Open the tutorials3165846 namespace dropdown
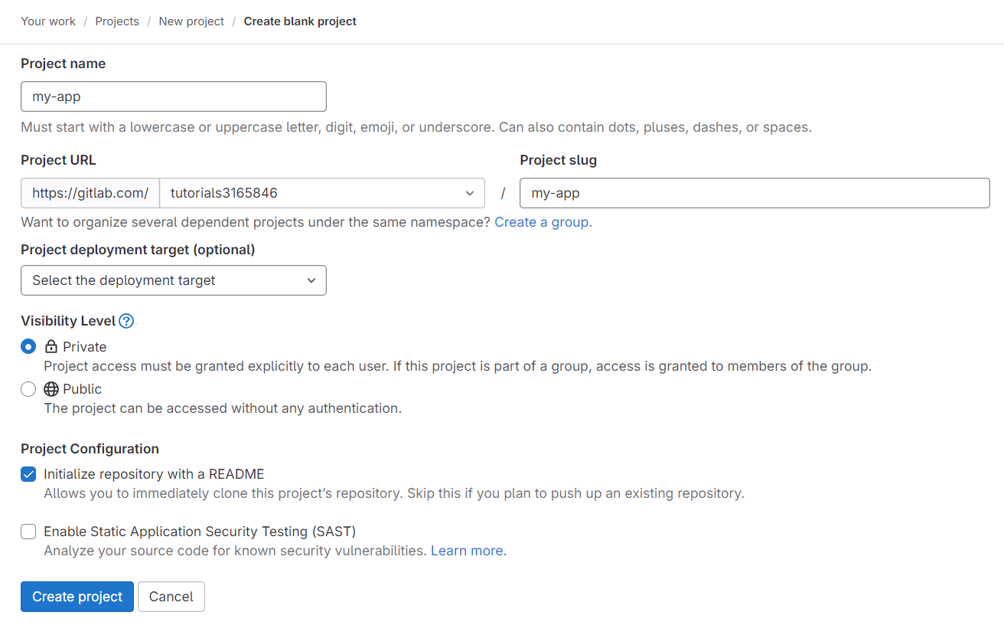Screen dimensions: 1004x625 click(x=321, y=193)
